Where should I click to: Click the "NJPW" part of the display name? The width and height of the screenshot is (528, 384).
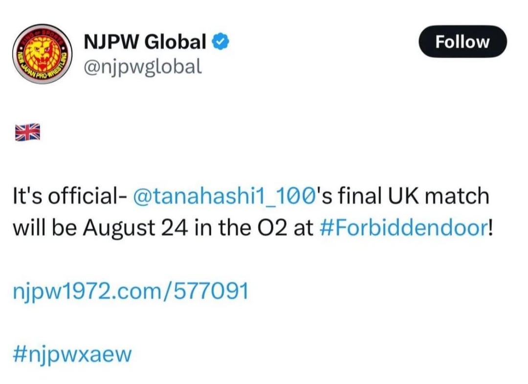click(111, 42)
